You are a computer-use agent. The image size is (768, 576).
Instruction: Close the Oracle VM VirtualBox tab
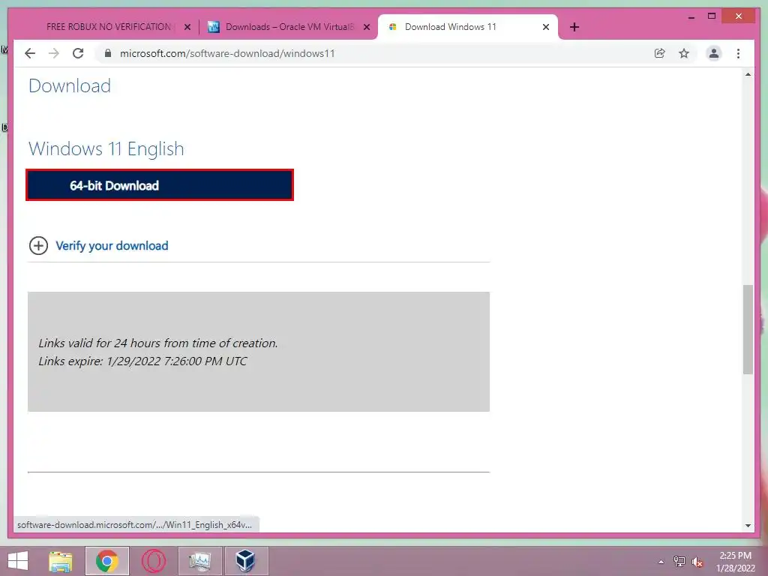click(366, 28)
